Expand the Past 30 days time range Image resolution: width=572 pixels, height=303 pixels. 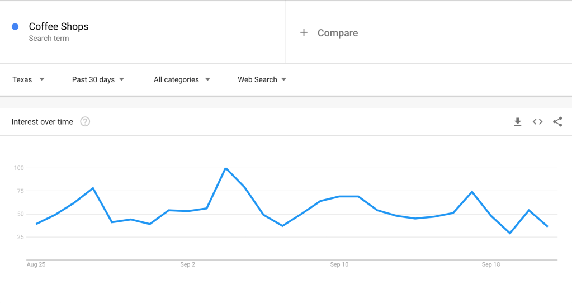tap(98, 79)
